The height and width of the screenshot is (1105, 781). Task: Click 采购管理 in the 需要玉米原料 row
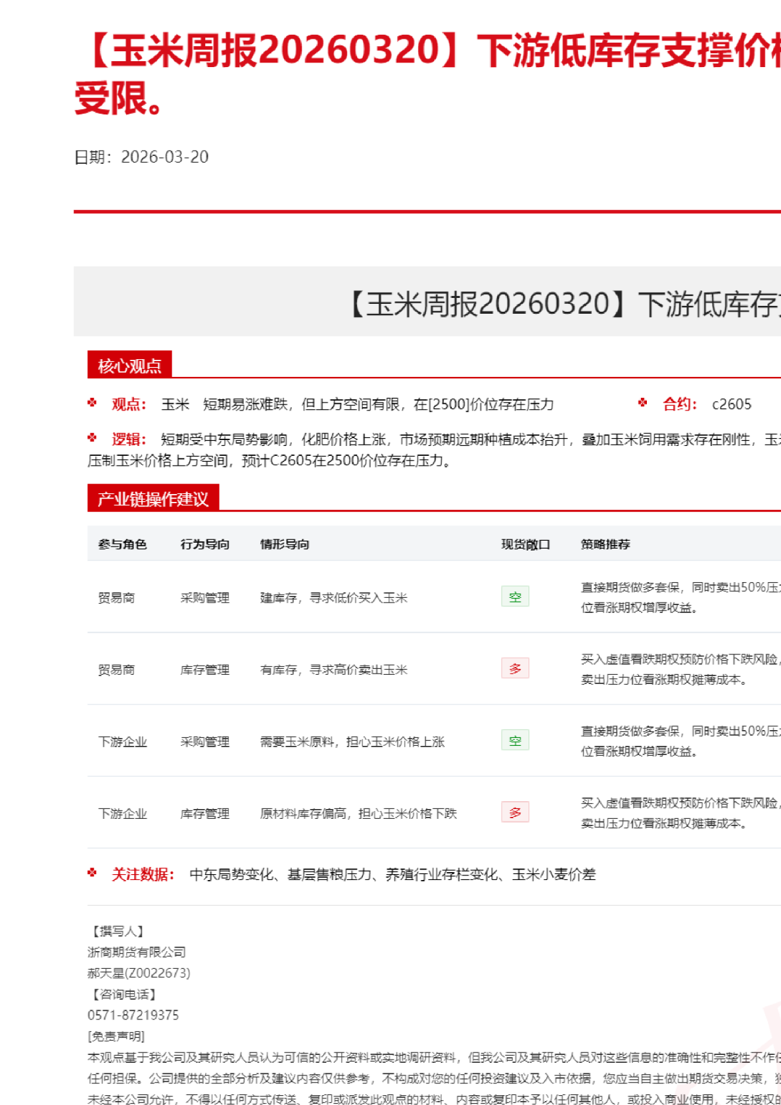point(205,741)
